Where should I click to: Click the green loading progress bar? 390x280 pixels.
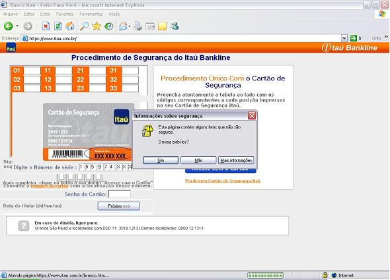(x=265, y=275)
